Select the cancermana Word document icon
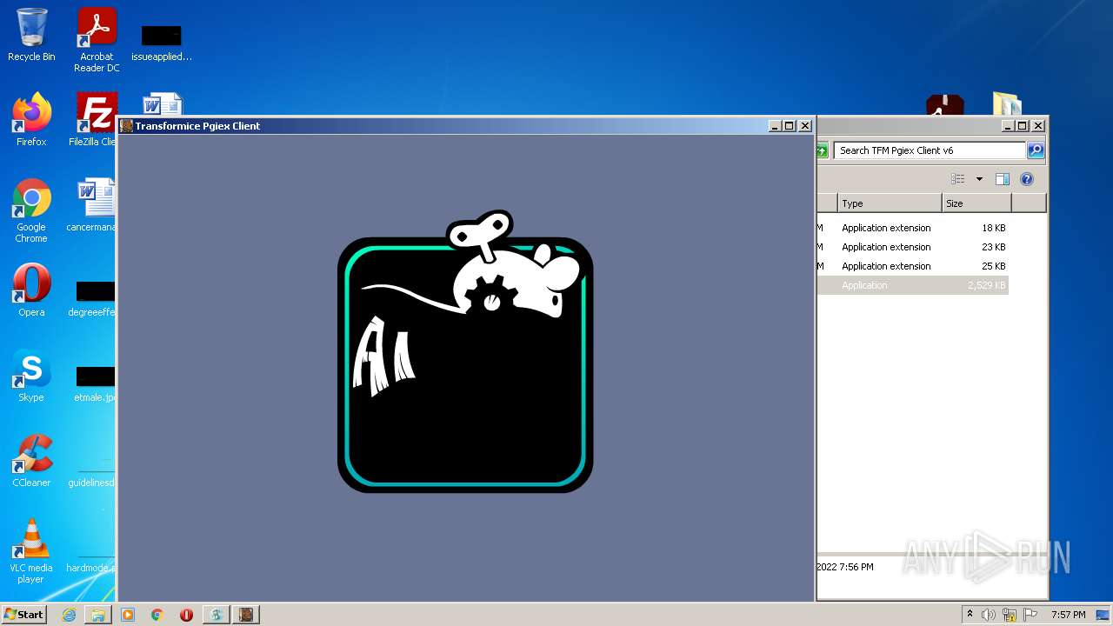Screen dimensions: 1113x626 [94, 205]
